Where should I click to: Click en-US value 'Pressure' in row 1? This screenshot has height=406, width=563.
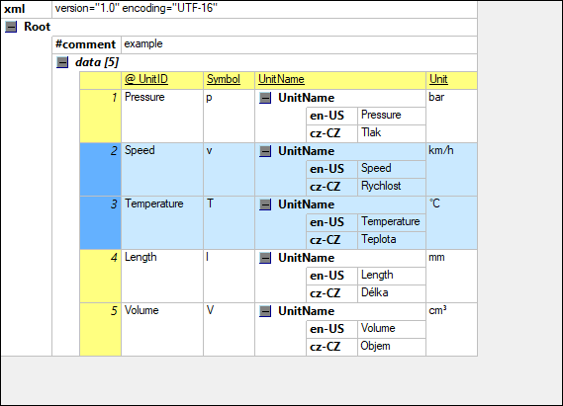392,116
